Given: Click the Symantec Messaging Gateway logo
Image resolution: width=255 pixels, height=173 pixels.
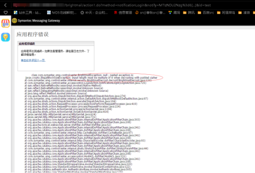Looking at the screenshot, I should coord(14,21).
